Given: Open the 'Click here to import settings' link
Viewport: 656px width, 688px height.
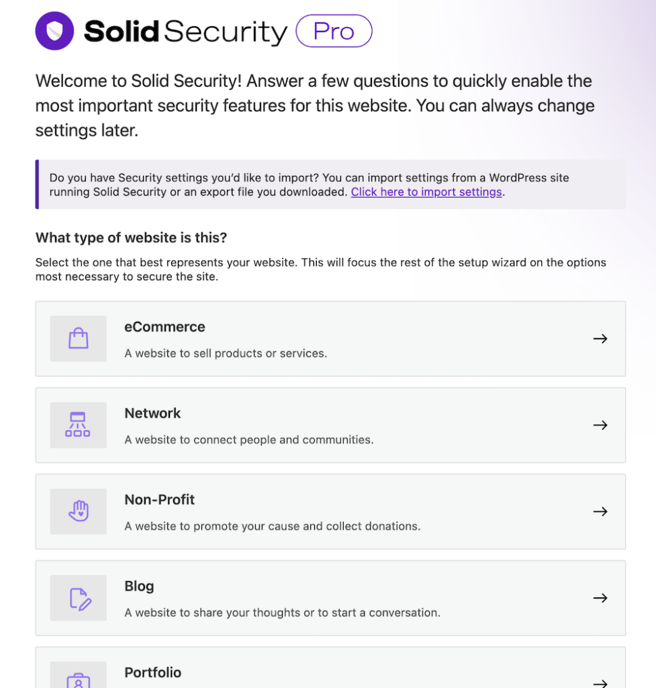Looking at the screenshot, I should (426, 192).
